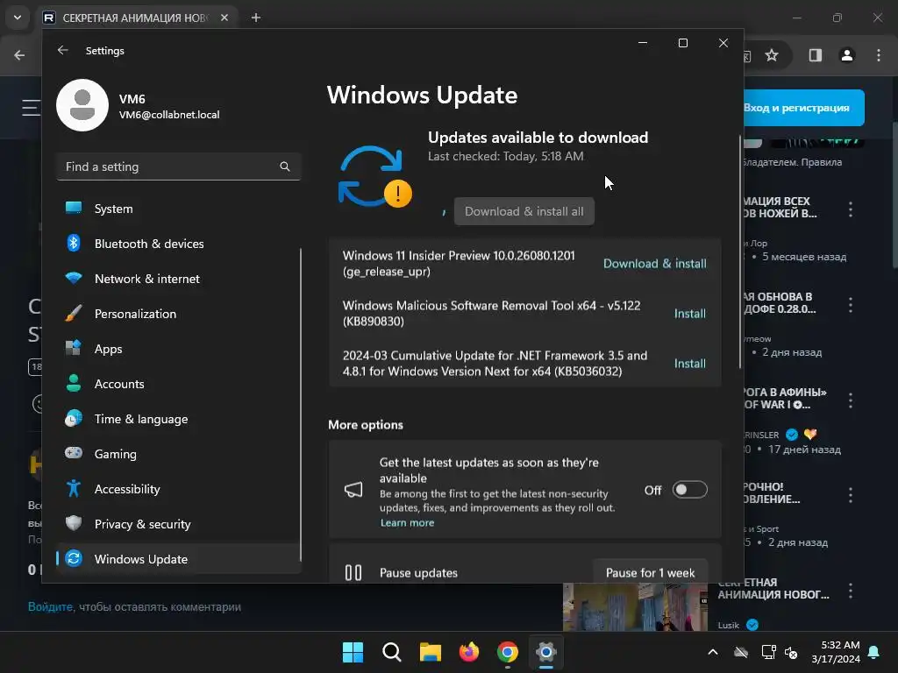Open Learn more link about latest updates

tap(407, 522)
